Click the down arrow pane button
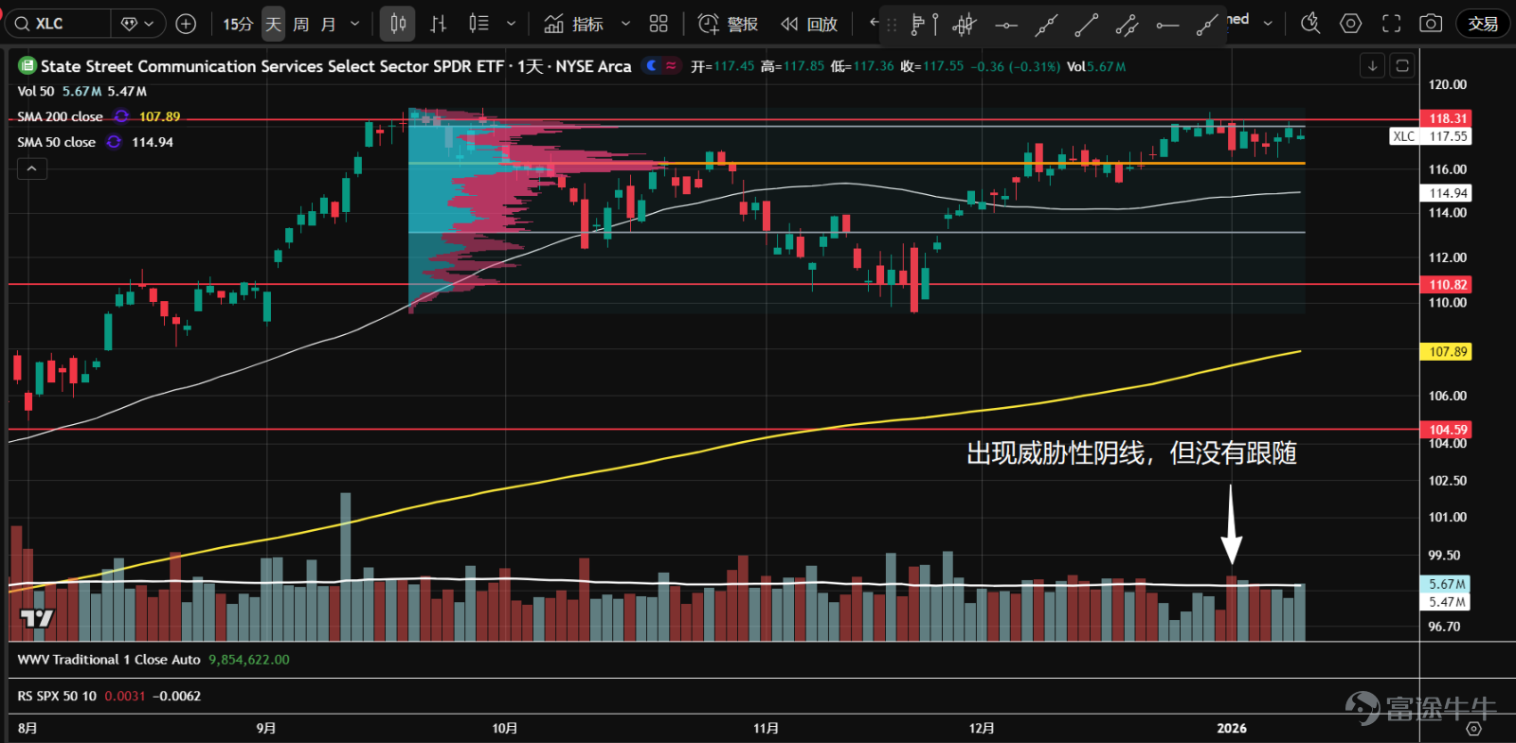 (x=1372, y=65)
